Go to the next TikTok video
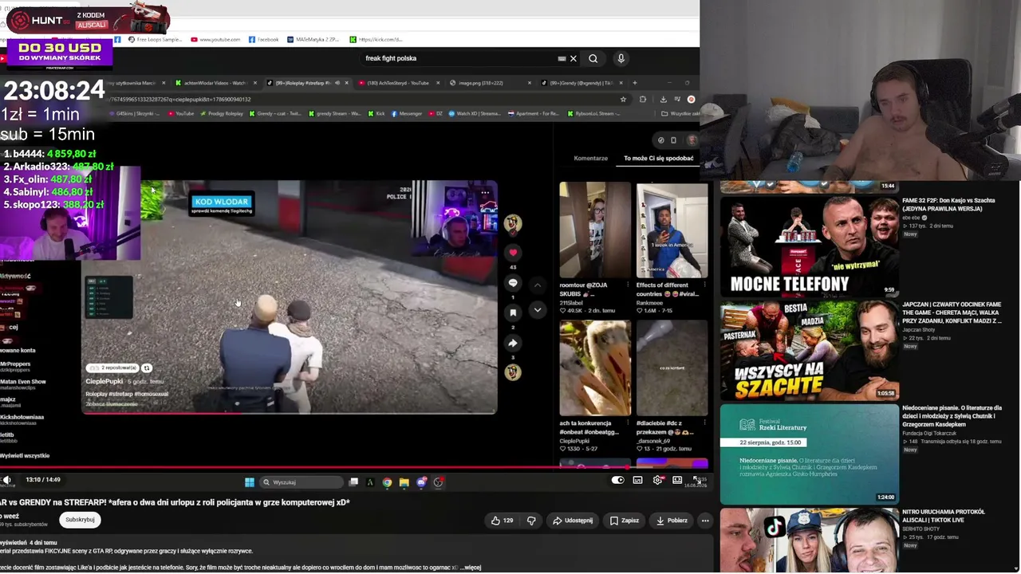Image resolution: width=1021 pixels, height=574 pixels. (537, 309)
